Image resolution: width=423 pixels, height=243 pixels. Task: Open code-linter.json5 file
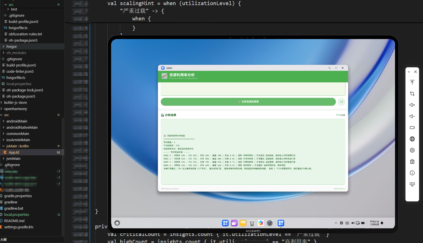click(x=32, y=71)
